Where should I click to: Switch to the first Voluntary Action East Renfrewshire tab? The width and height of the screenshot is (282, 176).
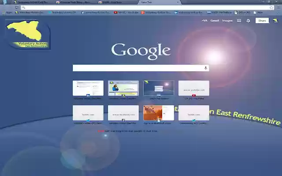pos(30,2)
